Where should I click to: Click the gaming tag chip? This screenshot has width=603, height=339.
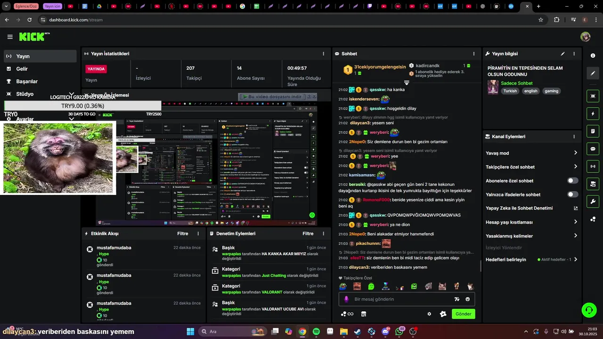click(551, 91)
